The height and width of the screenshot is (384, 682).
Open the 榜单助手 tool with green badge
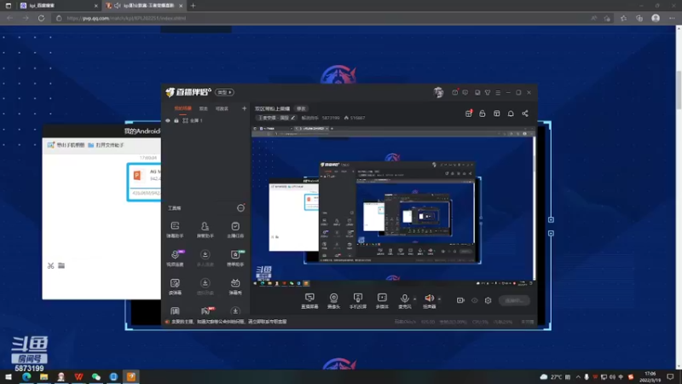click(x=235, y=258)
